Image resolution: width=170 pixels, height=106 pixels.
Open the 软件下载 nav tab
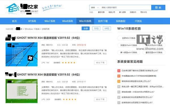[103, 21]
